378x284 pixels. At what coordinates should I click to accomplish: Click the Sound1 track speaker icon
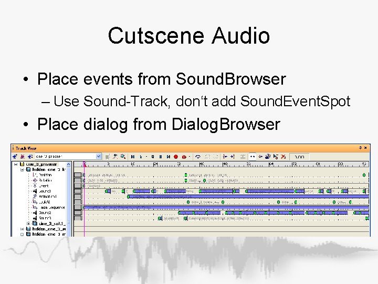click(35, 191)
